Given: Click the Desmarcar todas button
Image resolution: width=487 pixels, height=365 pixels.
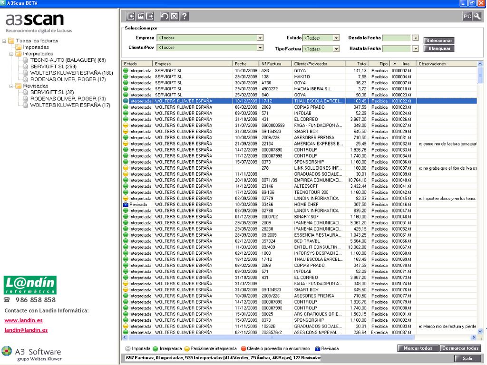Looking at the screenshot, I should click(460, 348).
